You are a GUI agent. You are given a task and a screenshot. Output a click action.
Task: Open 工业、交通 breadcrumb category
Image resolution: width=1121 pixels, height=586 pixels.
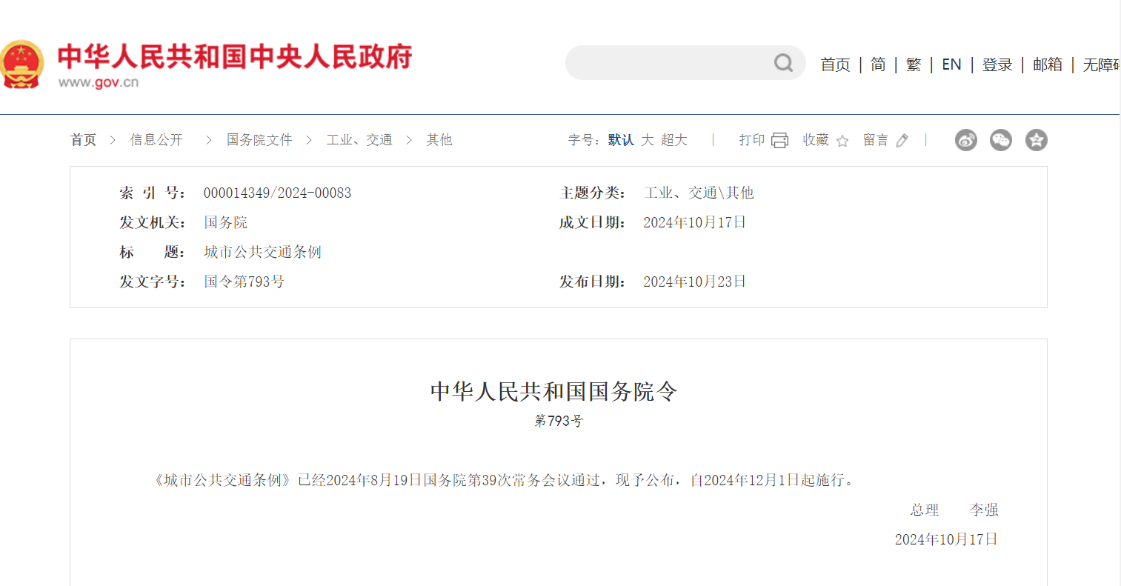pyautogui.click(x=359, y=140)
